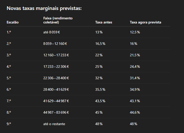
Task: Select the 'até 8 059 €' cell
Action: point(52,32)
